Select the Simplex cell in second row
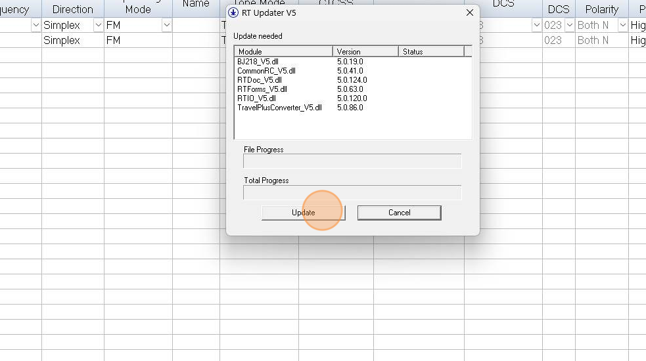The image size is (646, 361). (x=73, y=40)
